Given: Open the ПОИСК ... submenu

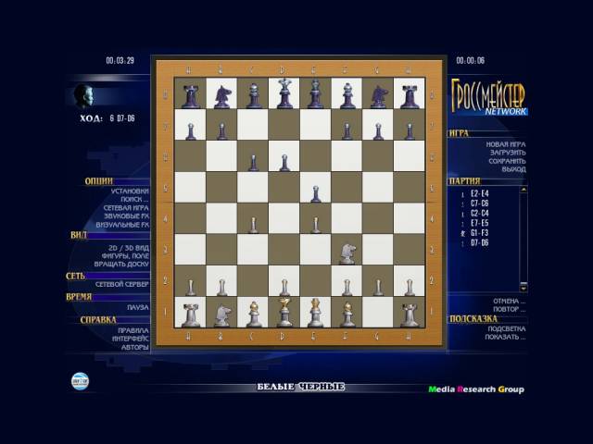Looking at the screenshot, I should point(132,199).
